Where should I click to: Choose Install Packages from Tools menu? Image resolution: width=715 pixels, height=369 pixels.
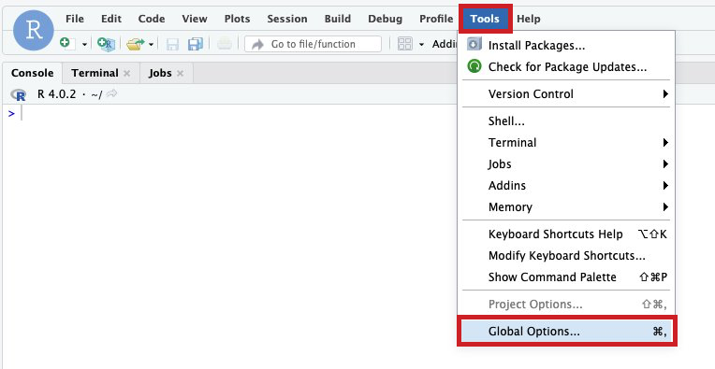coord(566,46)
